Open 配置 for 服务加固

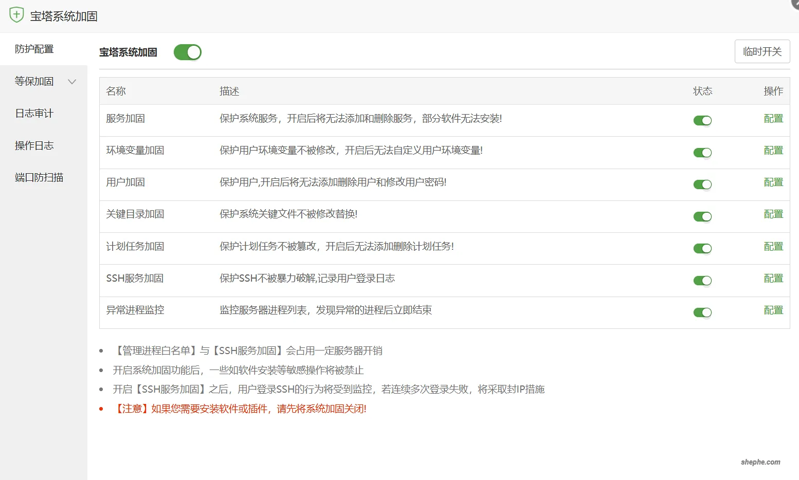point(773,119)
